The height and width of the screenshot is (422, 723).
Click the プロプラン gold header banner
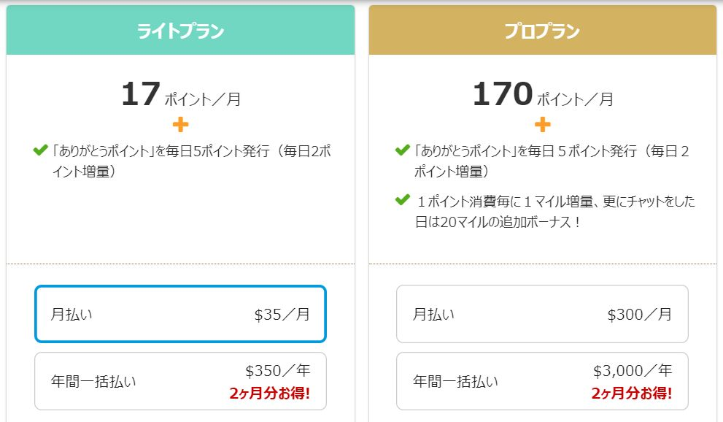(x=542, y=31)
